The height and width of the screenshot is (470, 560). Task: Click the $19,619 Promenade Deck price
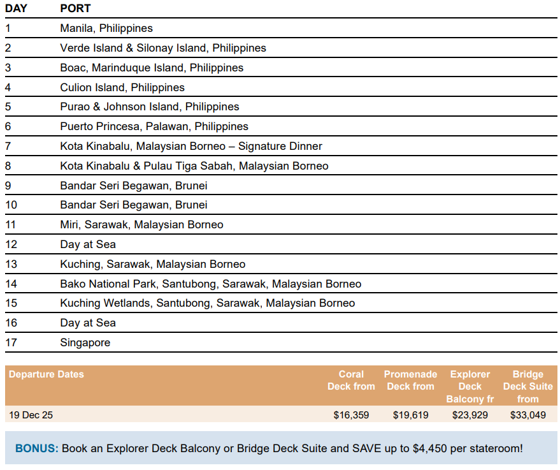coord(410,415)
